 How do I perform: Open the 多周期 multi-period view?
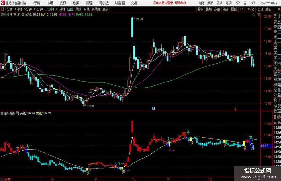coord(96,9)
